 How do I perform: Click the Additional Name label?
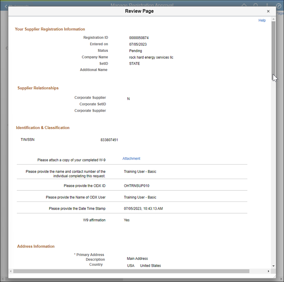(x=94, y=70)
